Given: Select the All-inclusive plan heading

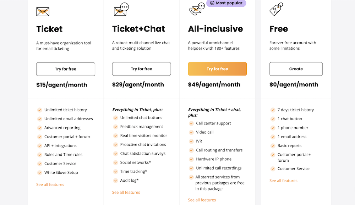Looking at the screenshot, I should [x=215, y=29].
